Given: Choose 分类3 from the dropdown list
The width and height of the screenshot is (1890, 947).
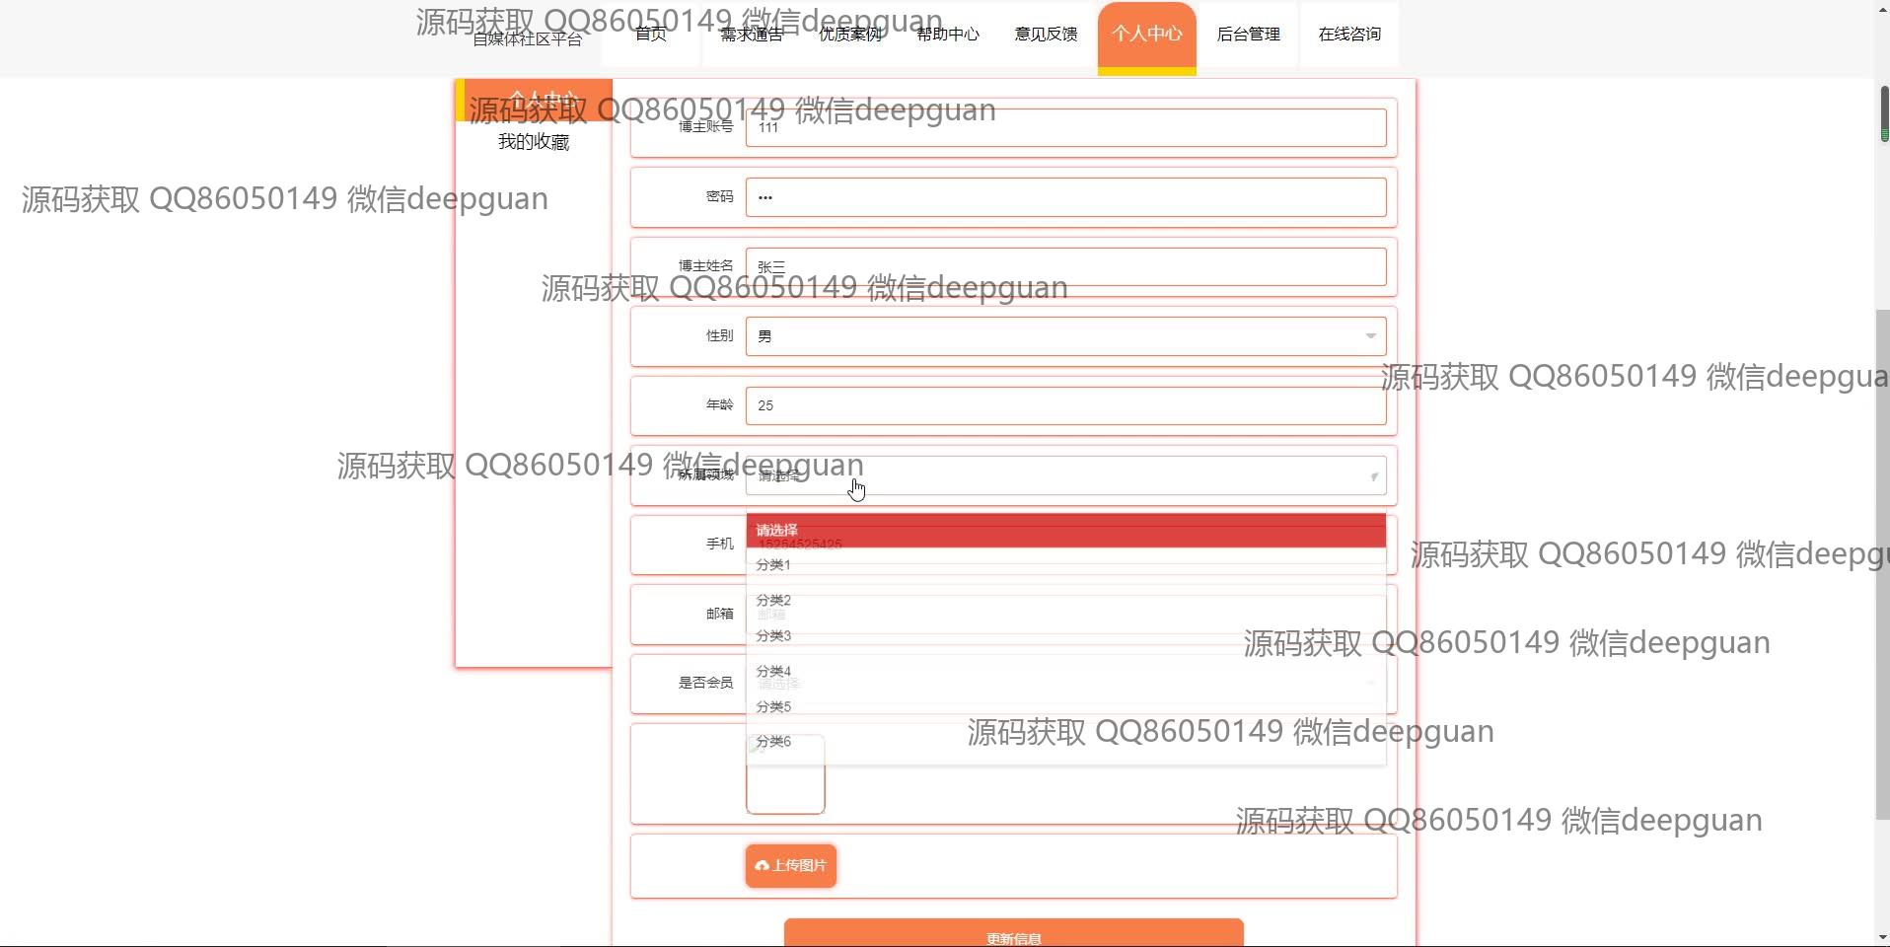Looking at the screenshot, I should (x=1065, y=635).
